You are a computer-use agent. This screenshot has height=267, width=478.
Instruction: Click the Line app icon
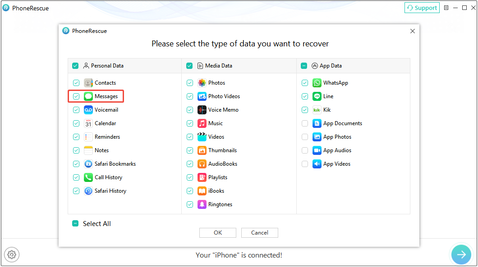pyautogui.click(x=317, y=96)
